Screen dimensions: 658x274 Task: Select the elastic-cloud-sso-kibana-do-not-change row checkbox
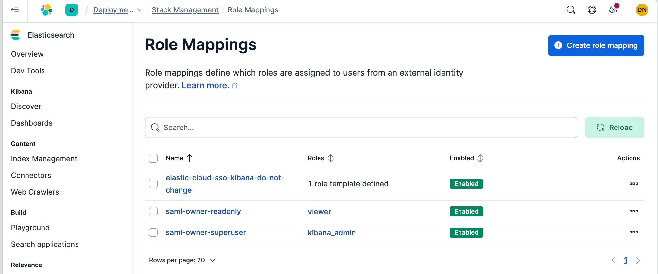coord(153,184)
